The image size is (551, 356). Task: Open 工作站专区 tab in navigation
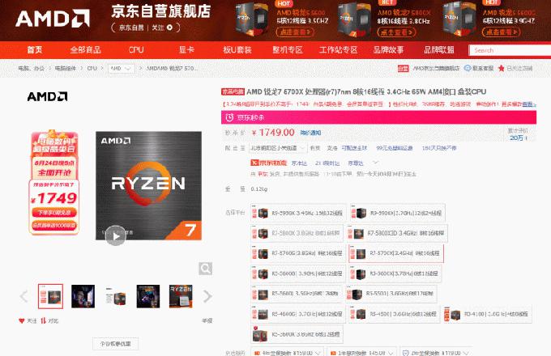(x=338, y=50)
